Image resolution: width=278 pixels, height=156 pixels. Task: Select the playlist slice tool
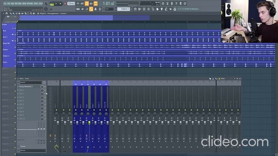[25, 13]
